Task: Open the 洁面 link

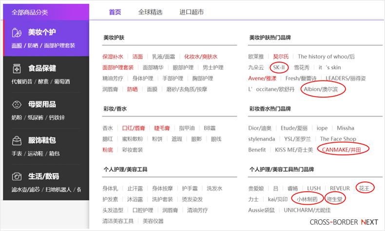Action: 137,57
